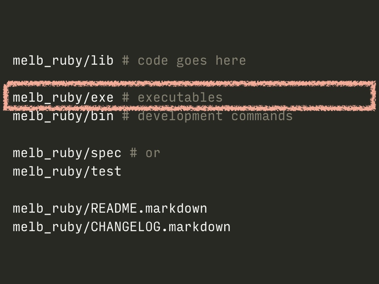Click the word "commands" in bin comment

[262, 116]
